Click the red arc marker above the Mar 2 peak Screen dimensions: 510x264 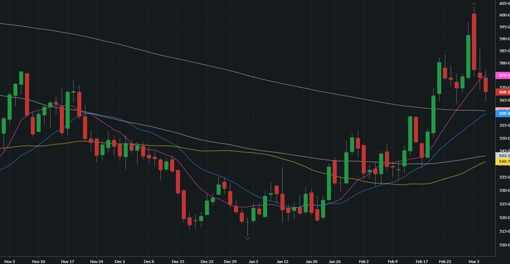point(474,5)
